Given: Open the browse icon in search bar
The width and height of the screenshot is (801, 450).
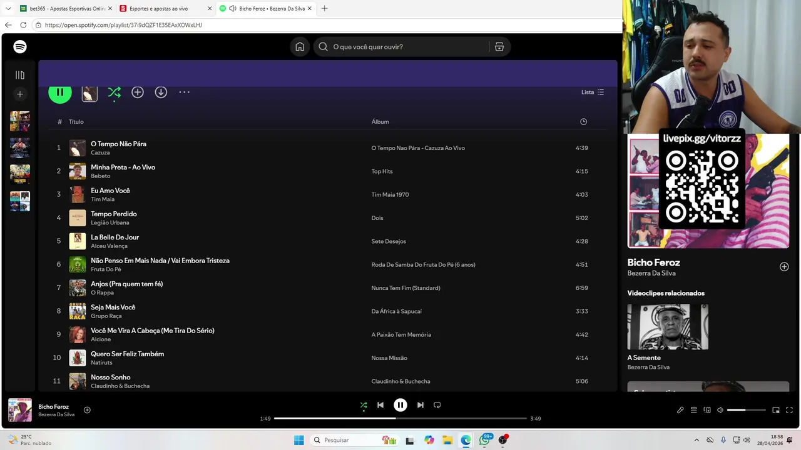Looking at the screenshot, I should click(x=499, y=47).
